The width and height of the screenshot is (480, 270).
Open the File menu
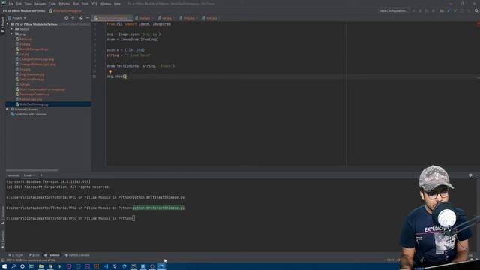coord(11,4)
